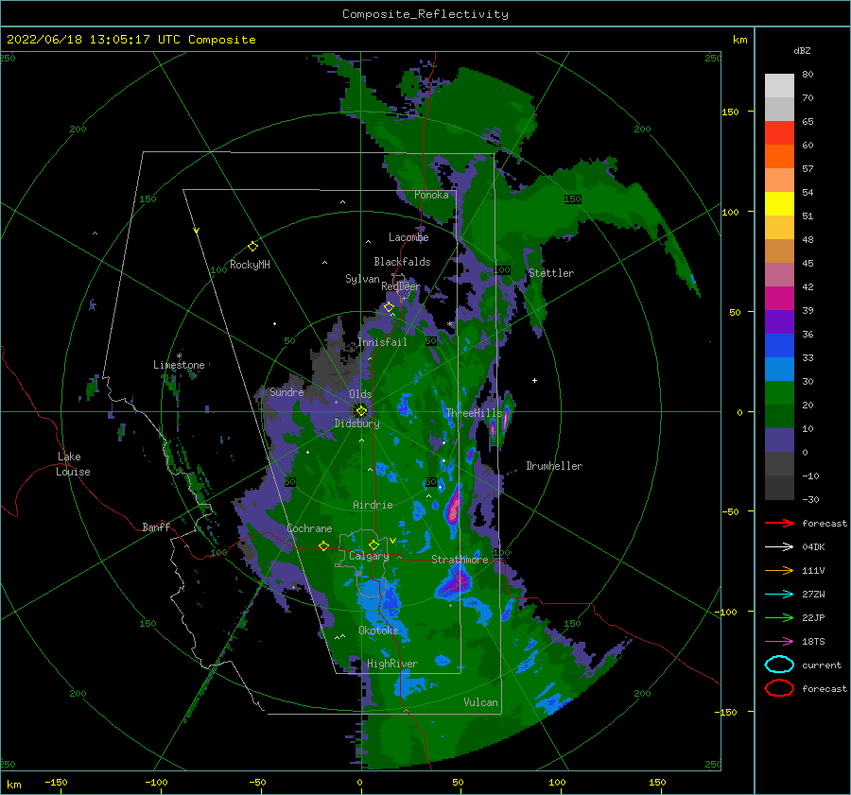Click the Sylvan label on map

click(362, 279)
